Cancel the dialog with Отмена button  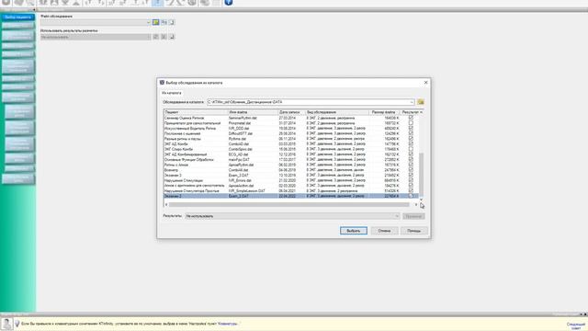[x=384, y=231]
